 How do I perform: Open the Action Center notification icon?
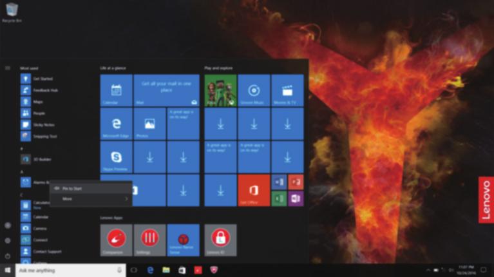tap(484, 270)
